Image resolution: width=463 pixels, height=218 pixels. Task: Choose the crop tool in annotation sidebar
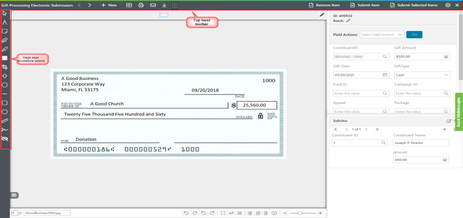5,67
